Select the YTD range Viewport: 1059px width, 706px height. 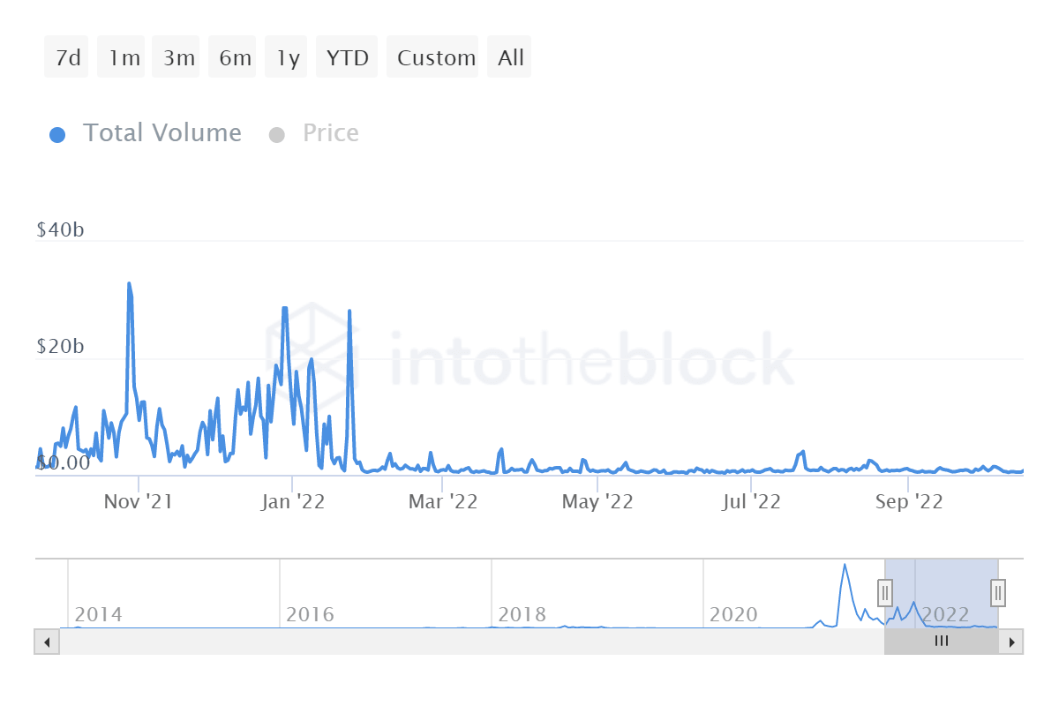coord(347,58)
